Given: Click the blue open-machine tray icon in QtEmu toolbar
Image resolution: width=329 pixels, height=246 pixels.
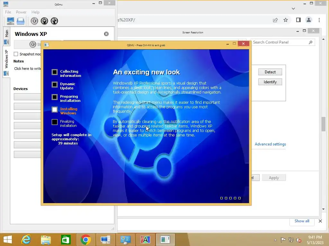Looking at the screenshot, I should (x=21, y=21).
